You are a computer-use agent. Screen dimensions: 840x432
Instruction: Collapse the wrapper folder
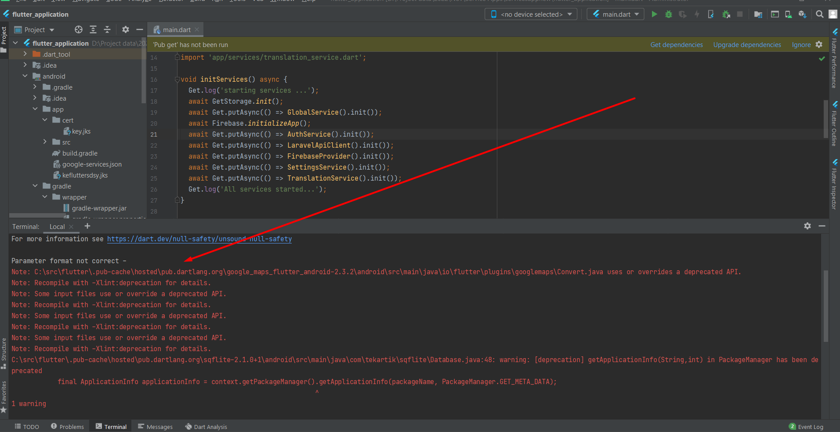pyautogui.click(x=45, y=197)
